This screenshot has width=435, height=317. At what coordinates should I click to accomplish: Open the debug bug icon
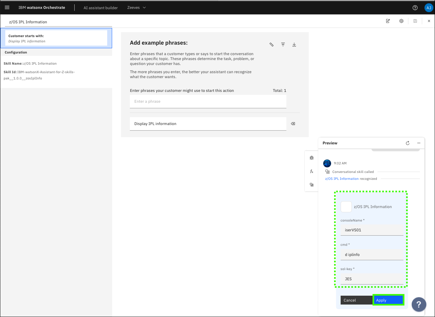tap(312, 158)
